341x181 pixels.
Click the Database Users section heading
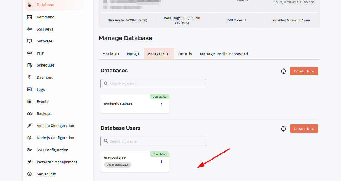pos(121,128)
